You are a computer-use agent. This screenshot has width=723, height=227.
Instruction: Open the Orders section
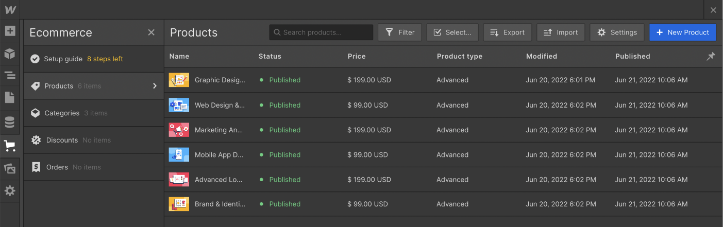coord(57,167)
